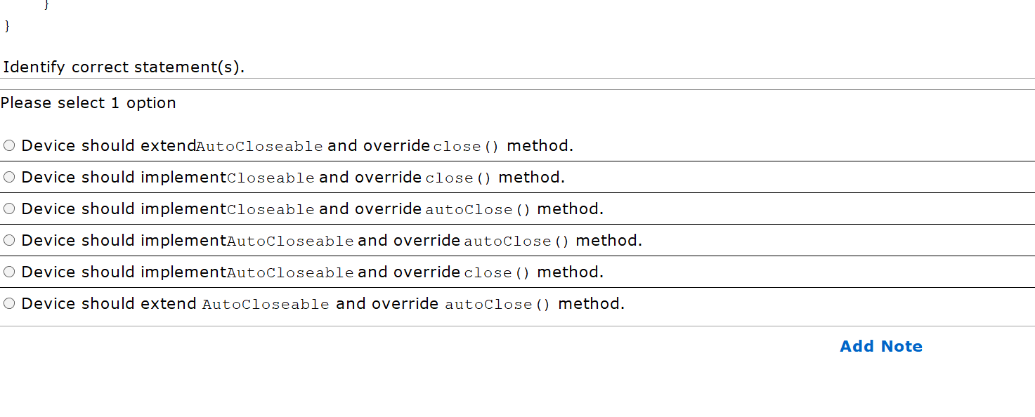Image resolution: width=1035 pixels, height=417 pixels.
Task: Click the word Closeable in third option
Action: pos(271,210)
